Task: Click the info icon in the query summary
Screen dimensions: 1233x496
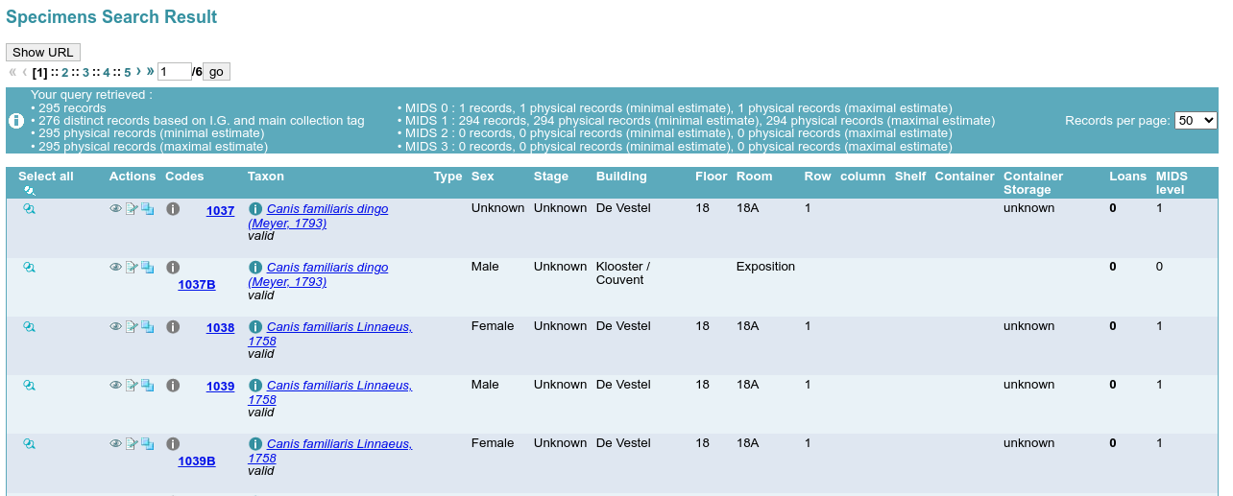Action: tap(16, 121)
